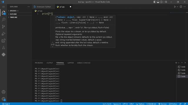Open the Testing flask view
The height and width of the screenshot is (105, 188).
pos(4,48)
